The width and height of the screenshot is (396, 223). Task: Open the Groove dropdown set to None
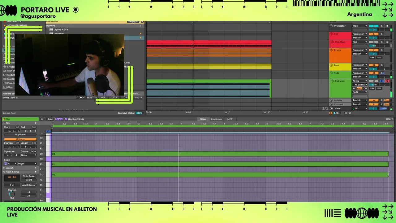28,155
